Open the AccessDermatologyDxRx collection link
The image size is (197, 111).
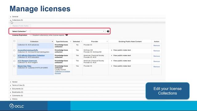(x=28, y=50)
